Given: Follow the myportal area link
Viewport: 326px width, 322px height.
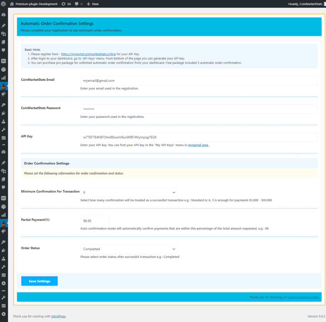Looking at the screenshot, I should click(198, 145).
